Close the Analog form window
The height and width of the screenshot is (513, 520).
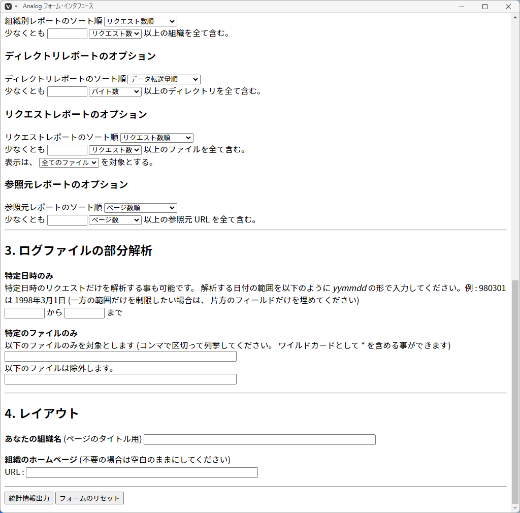click(x=508, y=6)
